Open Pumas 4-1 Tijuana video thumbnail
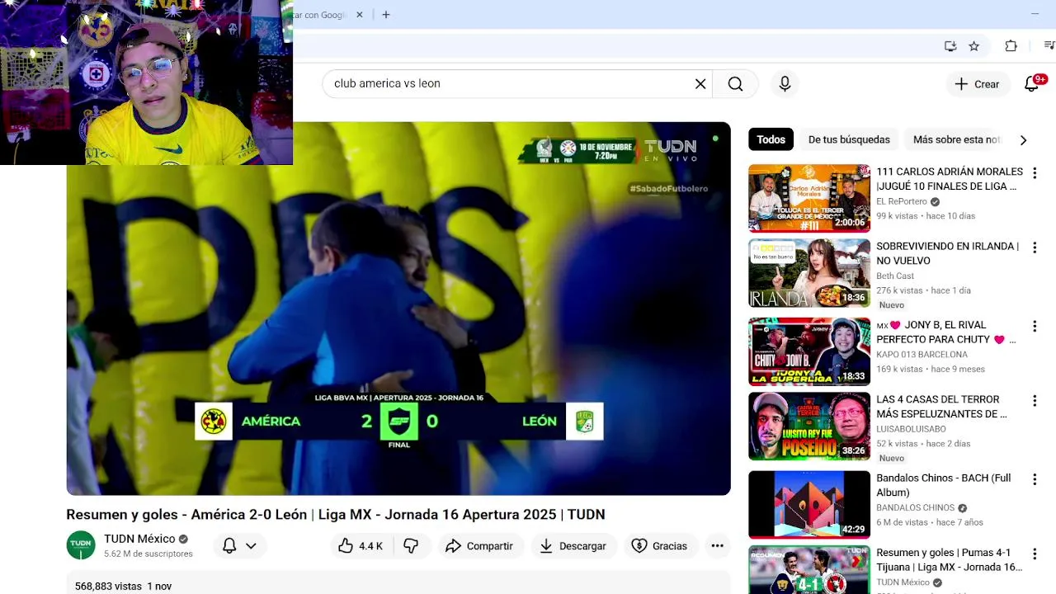Viewport: 1056px width, 594px height. click(x=809, y=570)
